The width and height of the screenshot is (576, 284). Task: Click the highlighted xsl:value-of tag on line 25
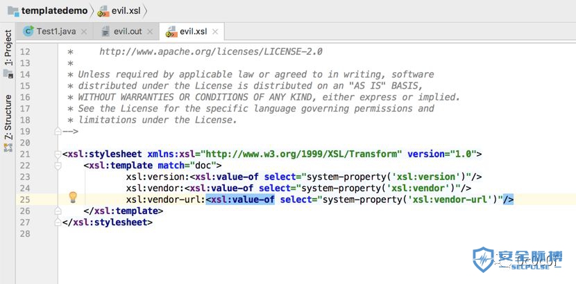coord(240,199)
